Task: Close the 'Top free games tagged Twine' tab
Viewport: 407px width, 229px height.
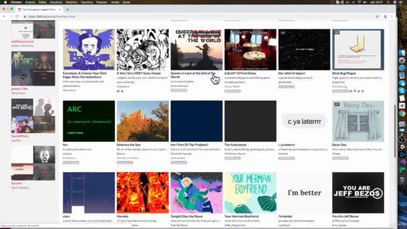Action: pyautogui.click(x=60, y=10)
